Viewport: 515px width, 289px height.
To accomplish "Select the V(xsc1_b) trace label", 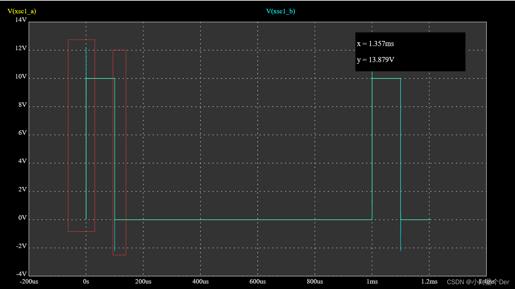I will 281,11.
